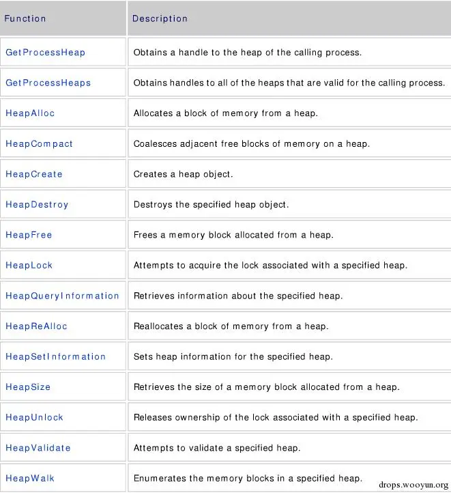Open the HeapAlloc documentation link
This screenshot has width=451, height=493.
tap(30, 113)
